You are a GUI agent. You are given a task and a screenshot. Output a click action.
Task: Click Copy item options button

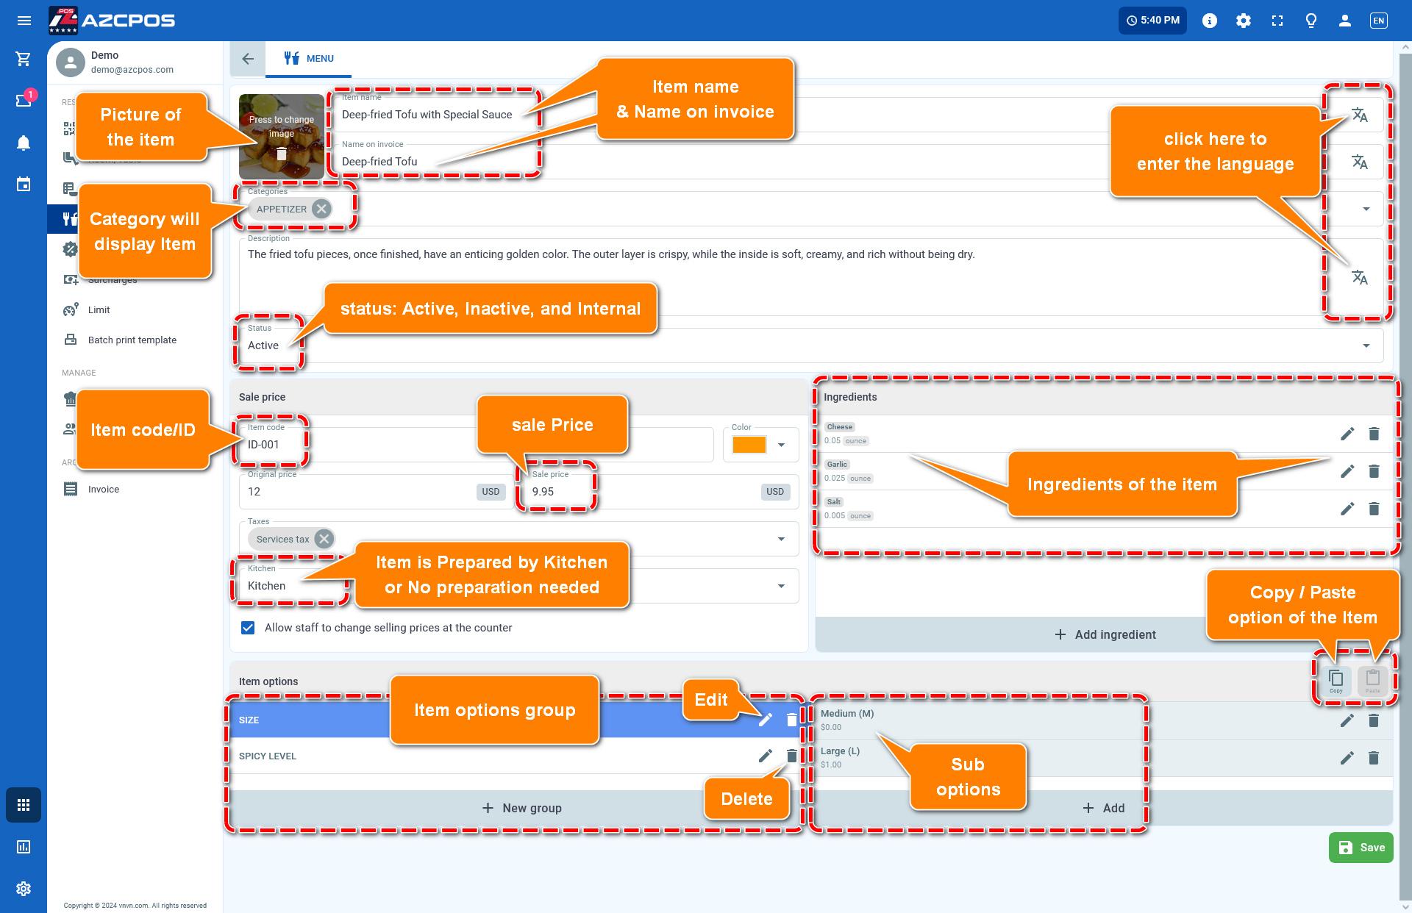click(x=1336, y=681)
